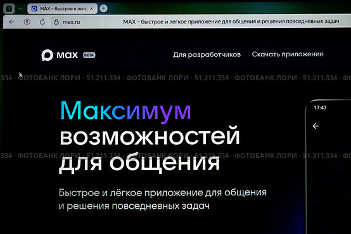Click the page title text in address bar

pos(231,22)
